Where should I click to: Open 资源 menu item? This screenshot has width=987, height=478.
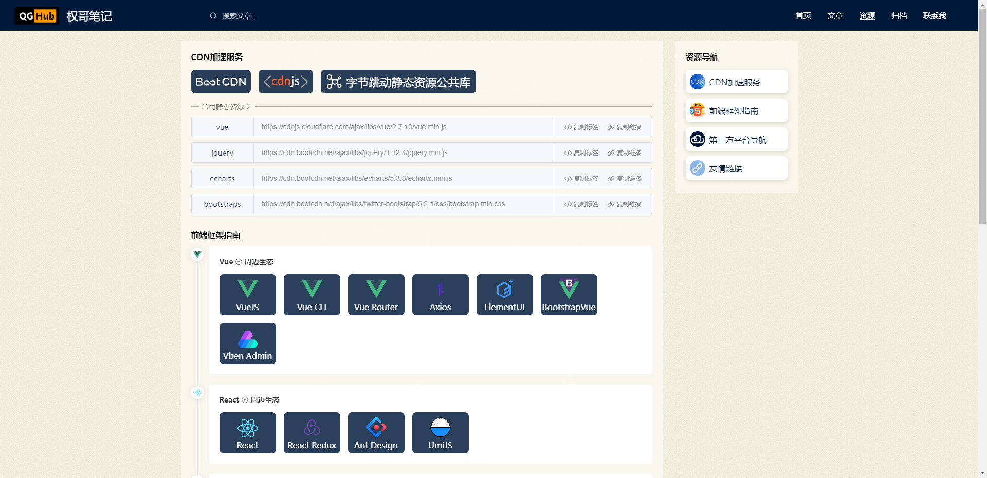(867, 16)
